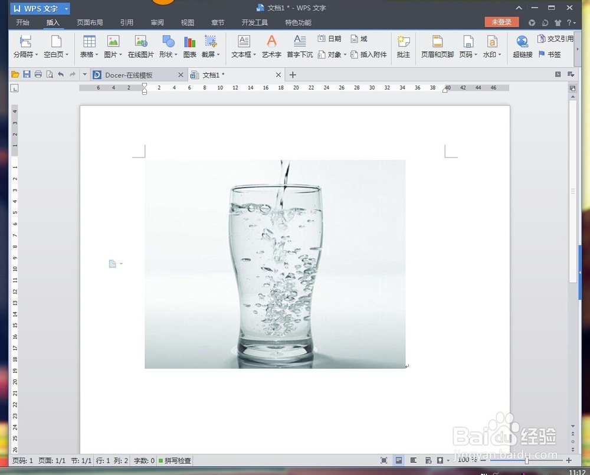Adjust the zoom slider handle
Viewport: 590px width, 475px height.
[x=526, y=460]
